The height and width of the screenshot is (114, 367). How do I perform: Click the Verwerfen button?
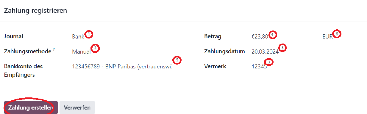click(77, 107)
